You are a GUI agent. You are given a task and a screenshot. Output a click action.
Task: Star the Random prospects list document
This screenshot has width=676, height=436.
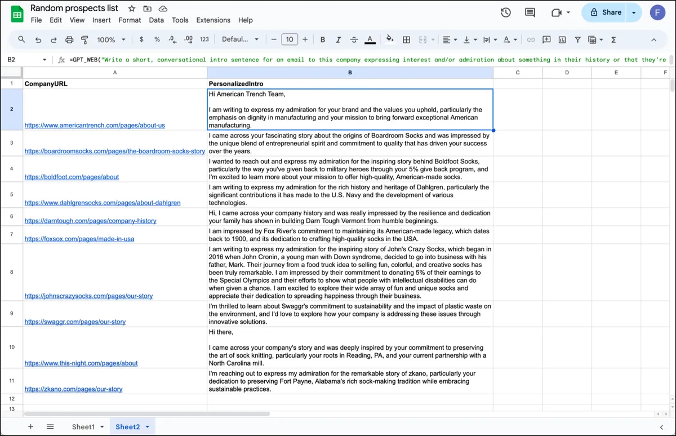coord(131,8)
